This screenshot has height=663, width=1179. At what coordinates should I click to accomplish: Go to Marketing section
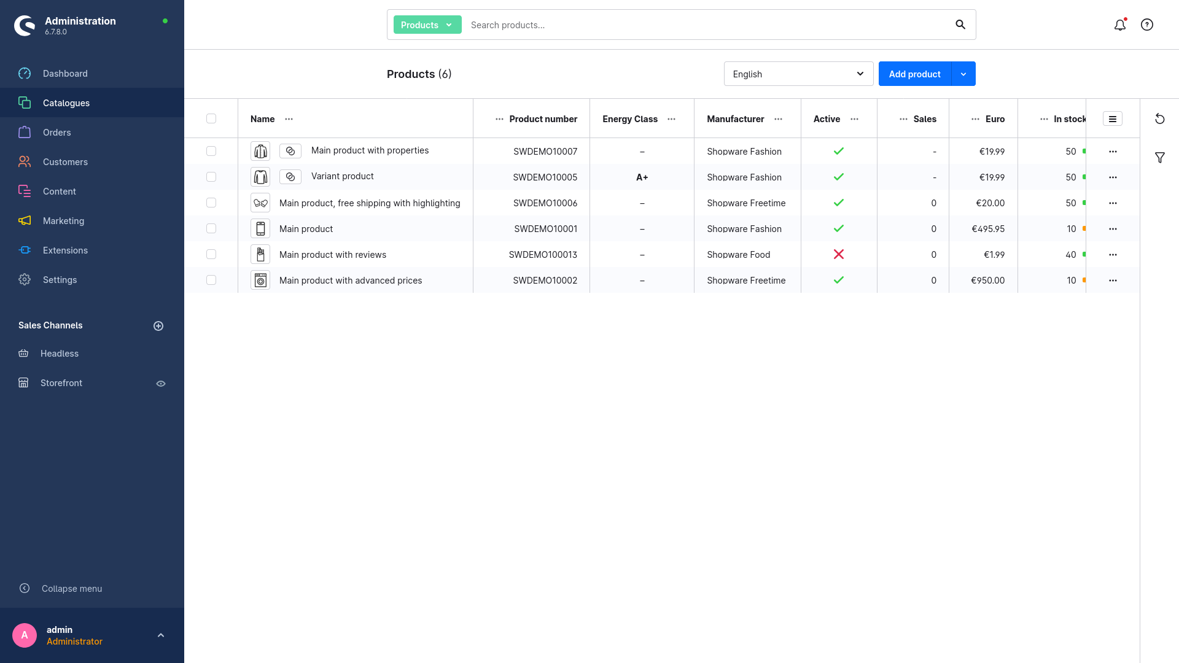63,221
